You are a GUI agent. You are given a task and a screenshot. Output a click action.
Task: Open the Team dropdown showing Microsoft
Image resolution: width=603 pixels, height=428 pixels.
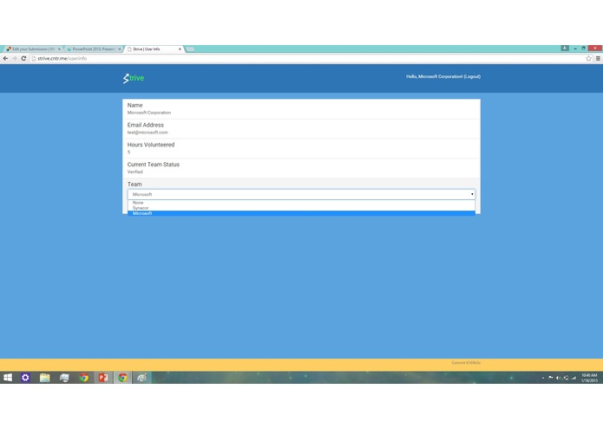pyautogui.click(x=302, y=194)
